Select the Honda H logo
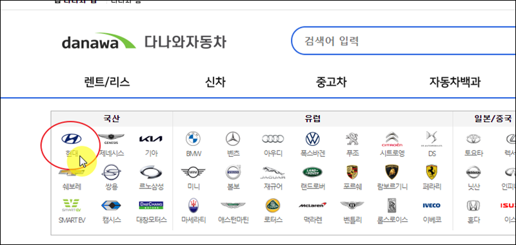 pos(473,206)
